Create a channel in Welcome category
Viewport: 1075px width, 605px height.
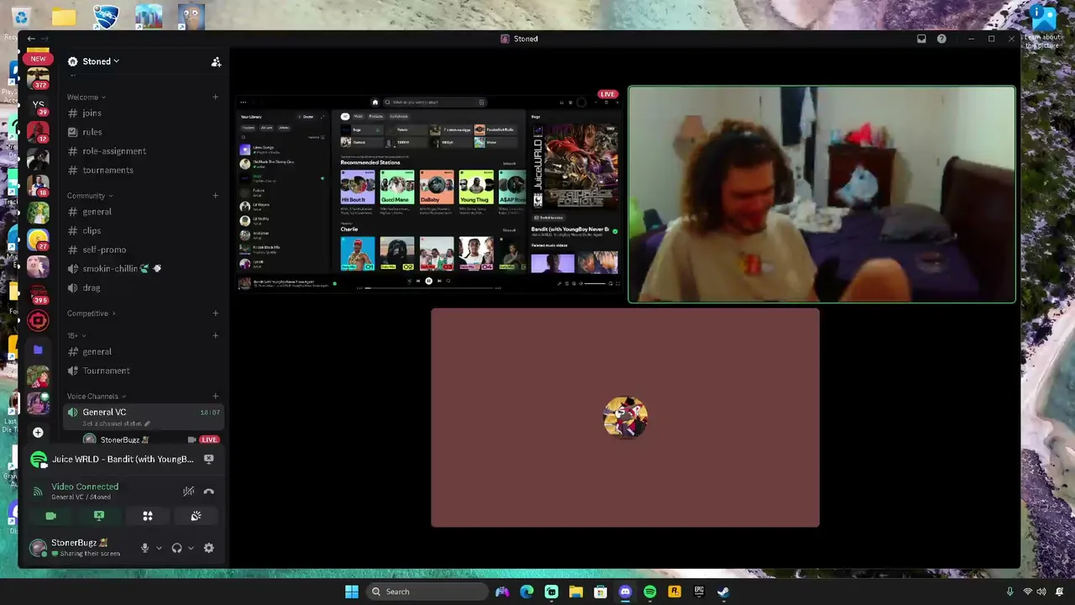pyautogui.click(x=216, y=97)
